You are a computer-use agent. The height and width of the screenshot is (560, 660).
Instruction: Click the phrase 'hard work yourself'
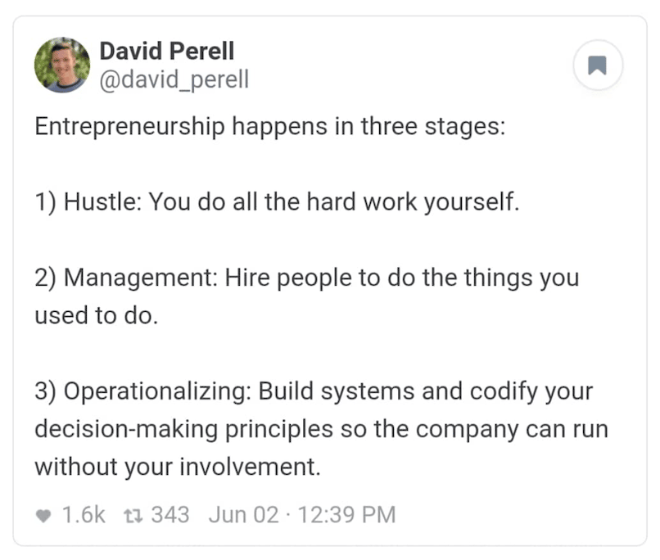[409, 202]
